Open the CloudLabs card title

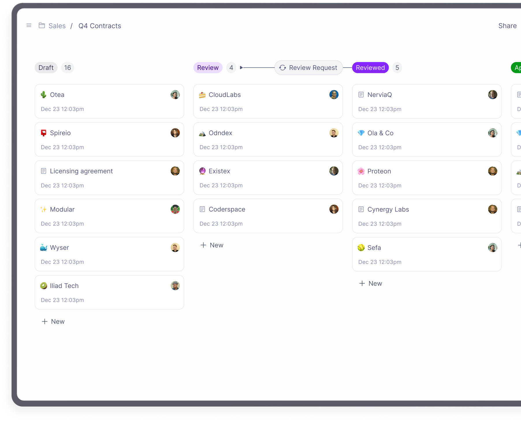point(225,95)
